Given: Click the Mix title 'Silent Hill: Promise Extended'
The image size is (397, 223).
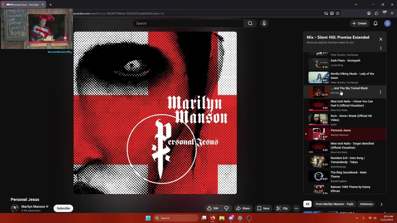Looking at the screenshot, I should click(338, 37).
